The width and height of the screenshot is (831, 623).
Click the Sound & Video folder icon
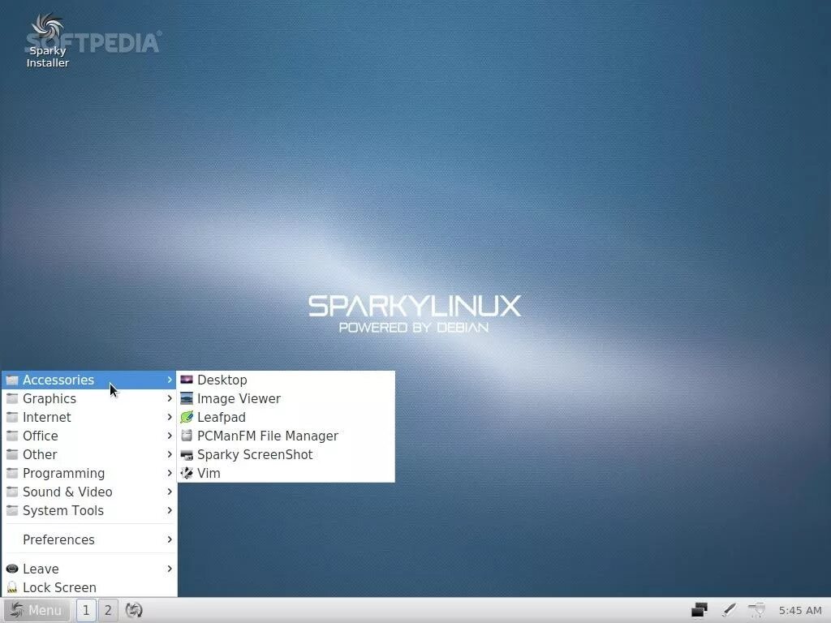tap(12, 492)
